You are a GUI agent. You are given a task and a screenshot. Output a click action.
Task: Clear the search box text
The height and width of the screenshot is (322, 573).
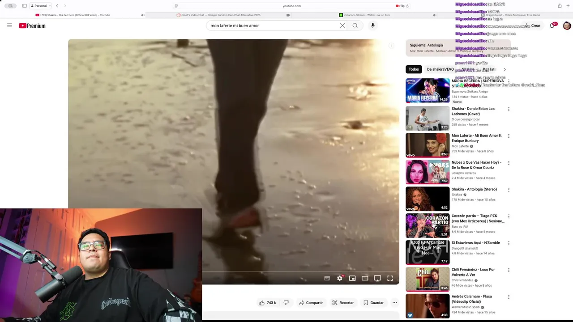tap(342, 25)
